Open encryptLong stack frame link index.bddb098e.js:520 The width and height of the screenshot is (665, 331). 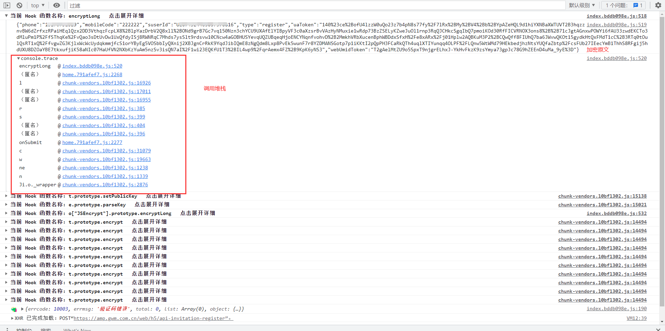point(92,66)
